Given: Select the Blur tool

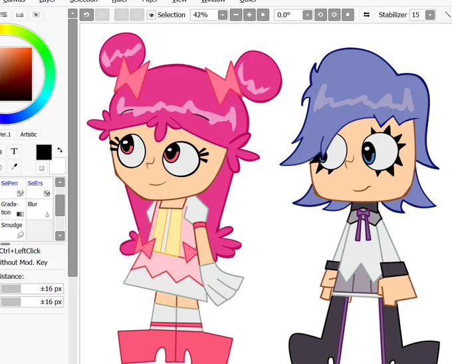Looking at the screenshot, I should [39, 209].
